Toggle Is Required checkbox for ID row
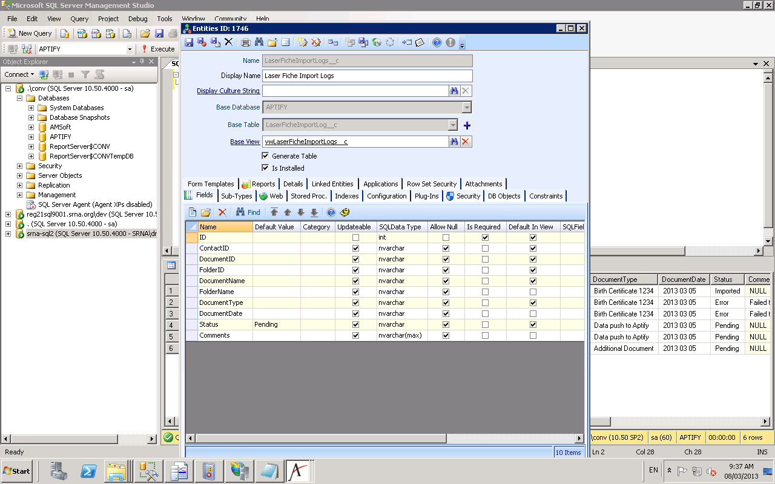 (485, 237)
